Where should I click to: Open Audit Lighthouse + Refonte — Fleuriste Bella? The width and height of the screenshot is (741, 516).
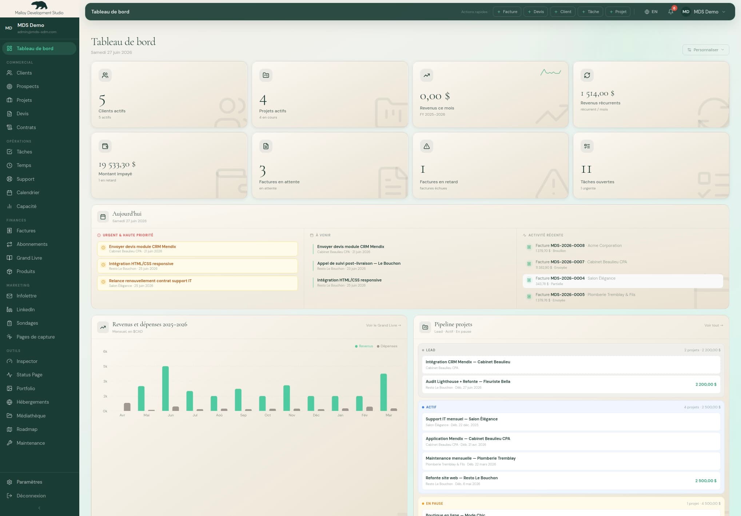click(x=571, y=384)
